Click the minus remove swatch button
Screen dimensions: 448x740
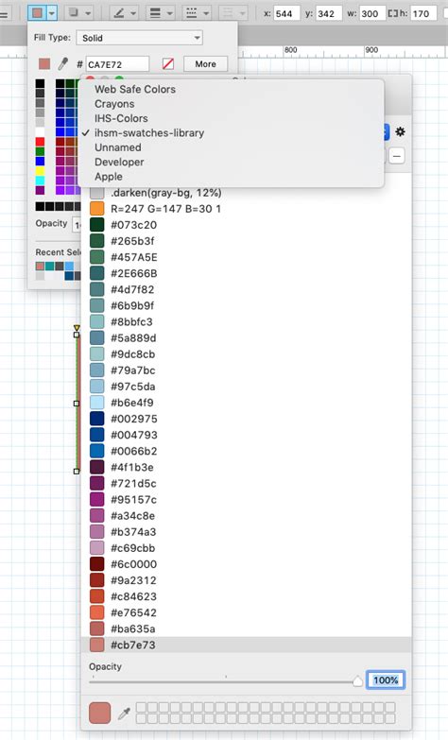(x=397, y=156)
